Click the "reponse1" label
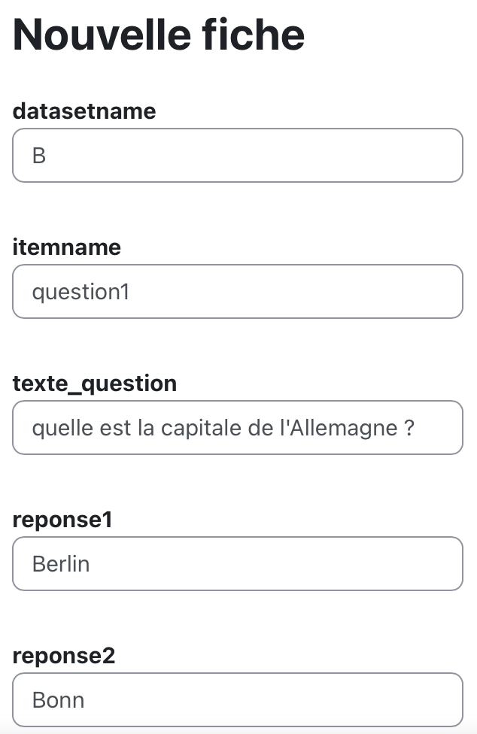 62,520
